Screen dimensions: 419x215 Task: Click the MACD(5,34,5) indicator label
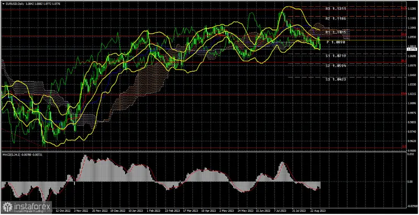10,154
